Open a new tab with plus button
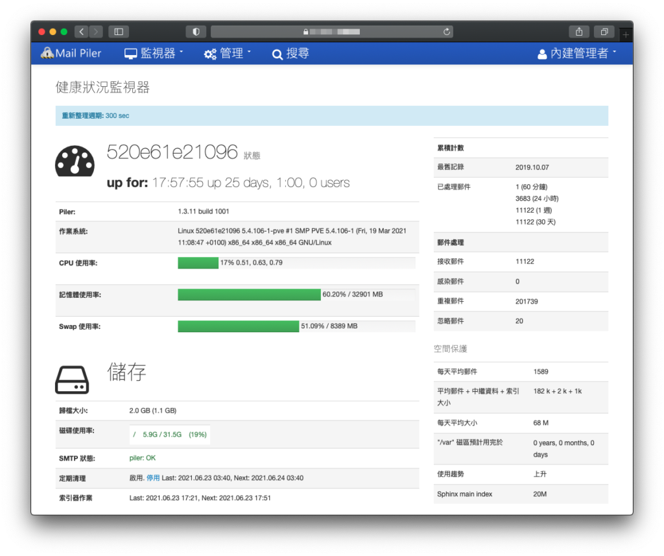Viewport: 664px width, 556px height. 626,35
